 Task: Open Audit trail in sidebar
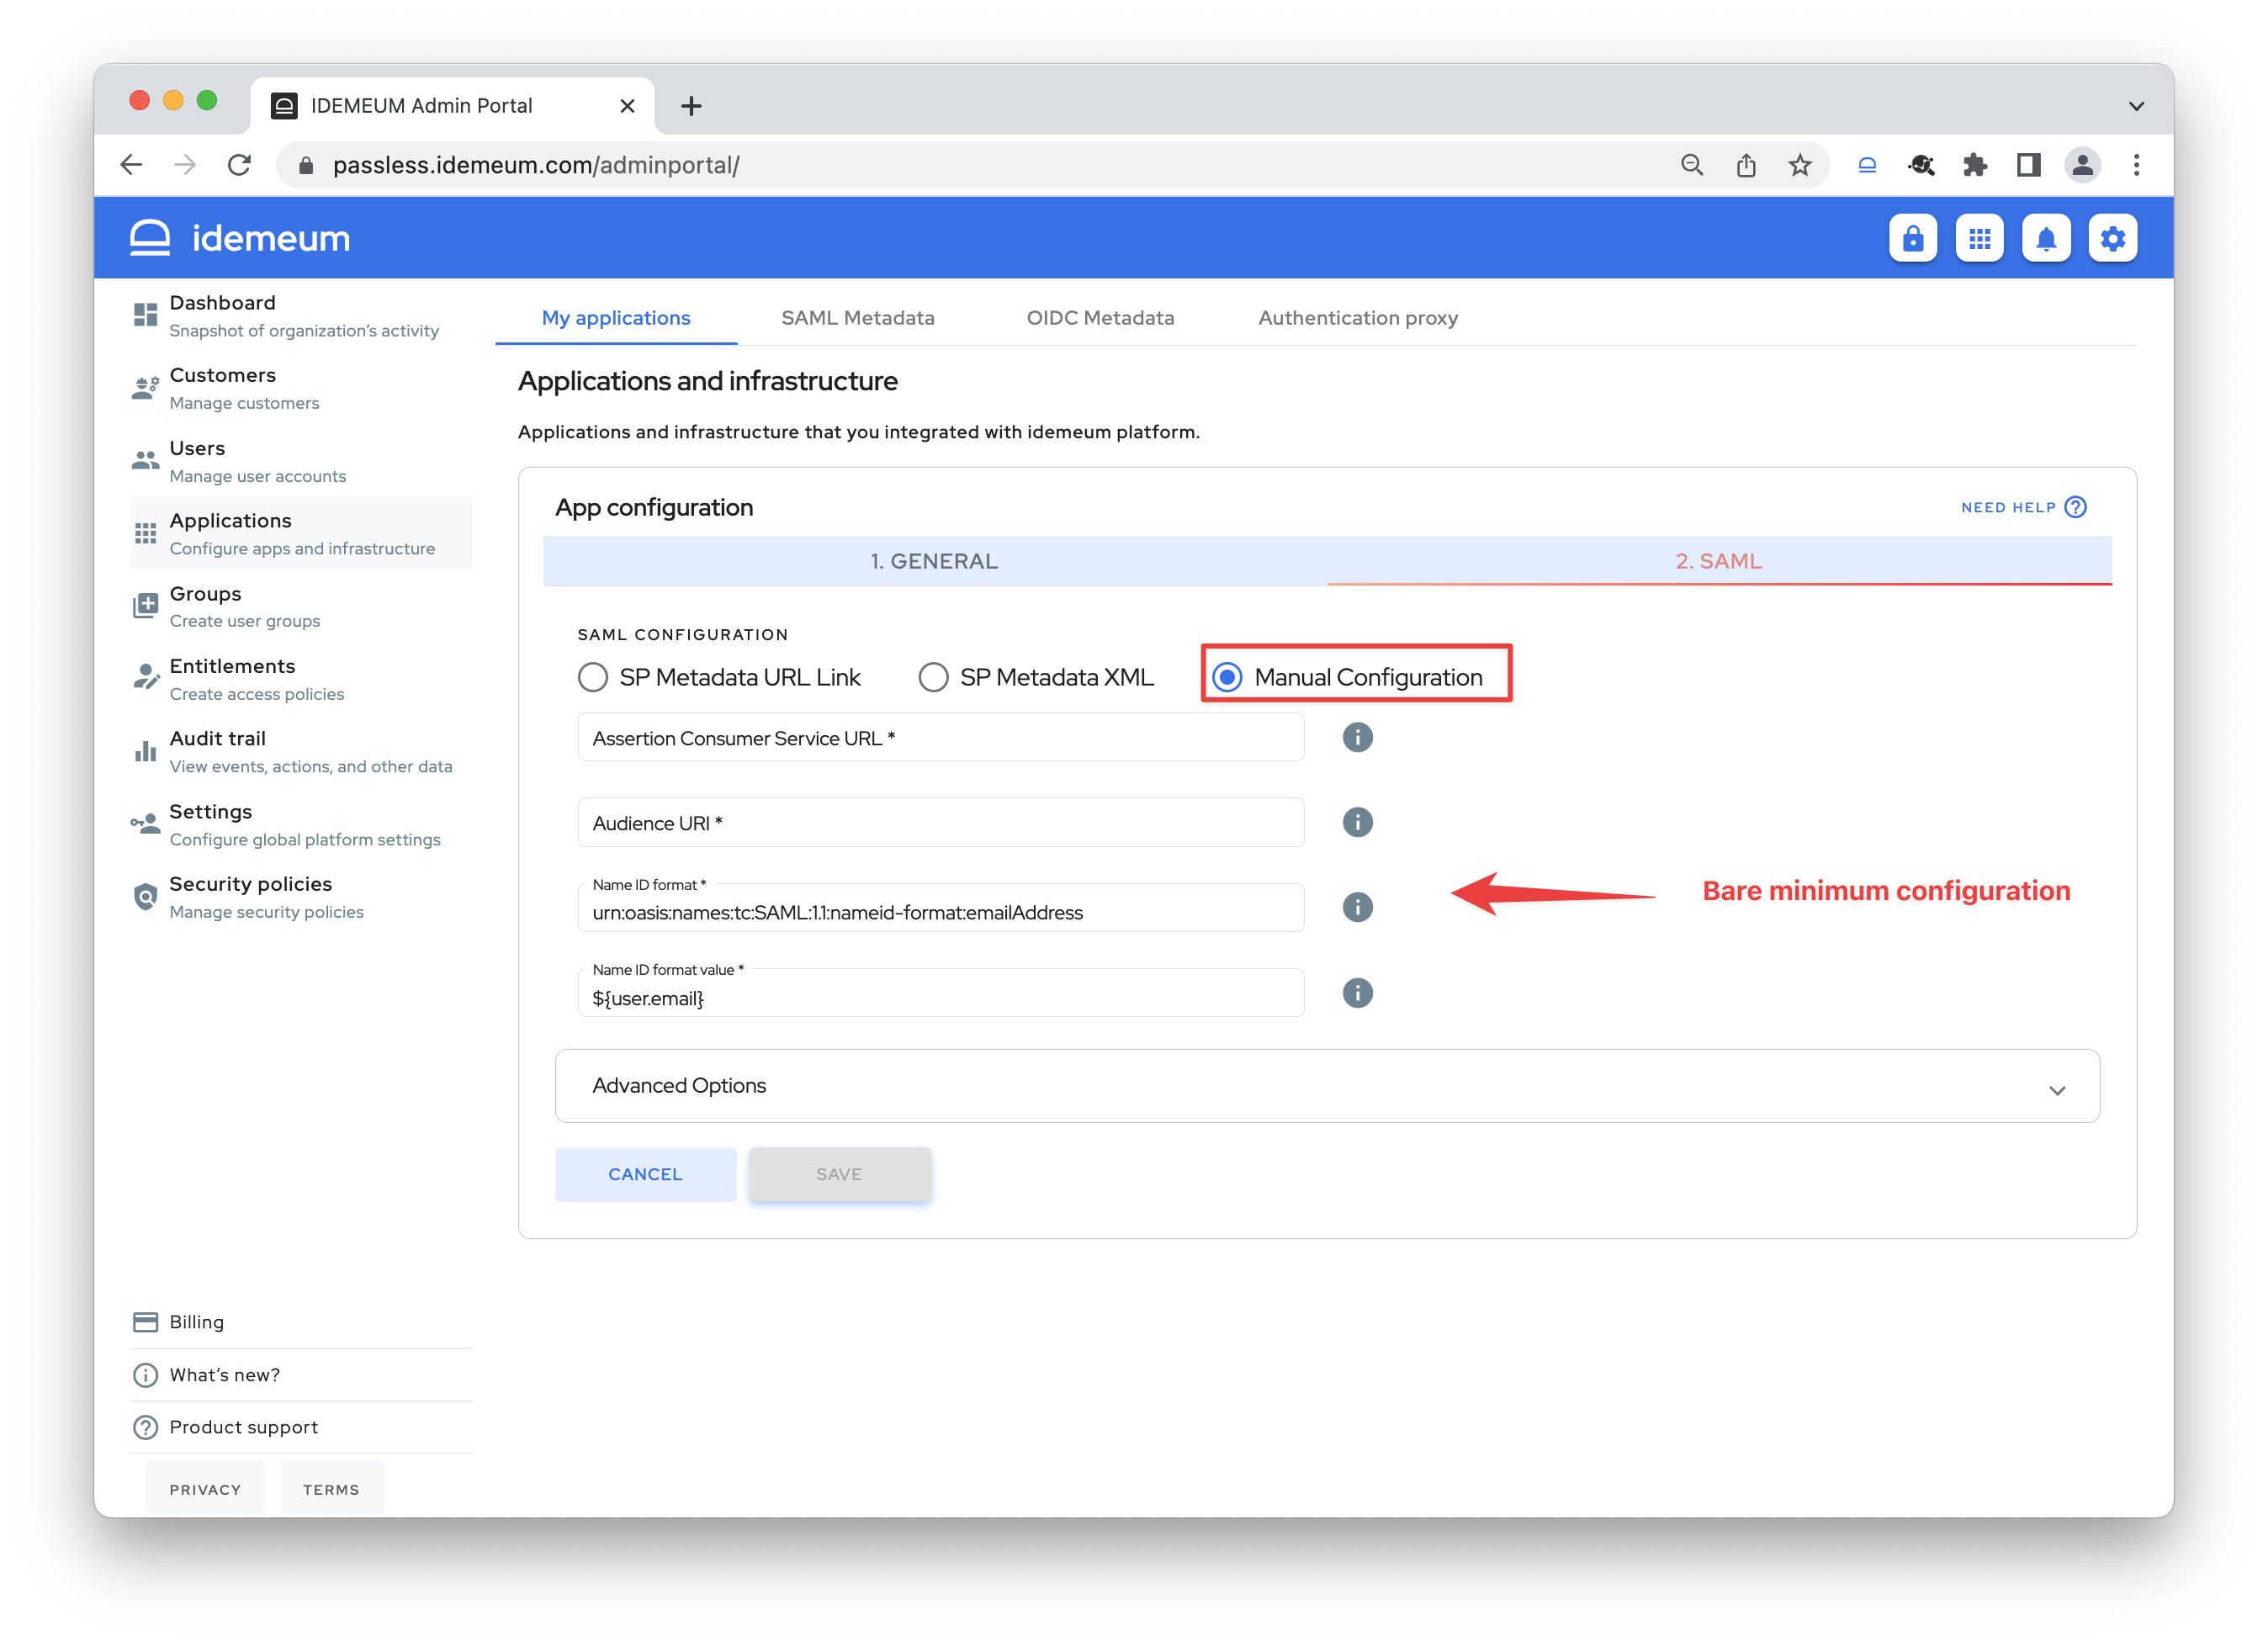pyautogui.click(x=300, y=751)
